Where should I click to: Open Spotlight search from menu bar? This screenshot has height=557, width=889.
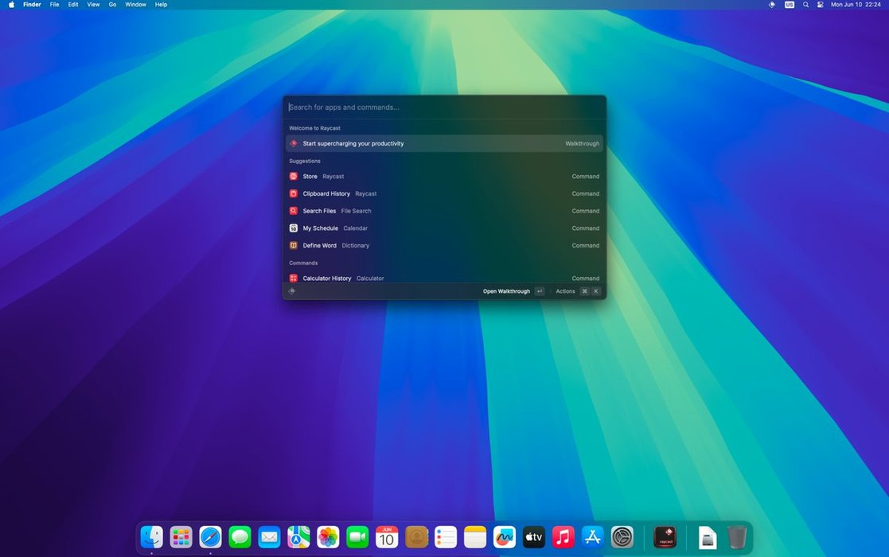point(805,5)
